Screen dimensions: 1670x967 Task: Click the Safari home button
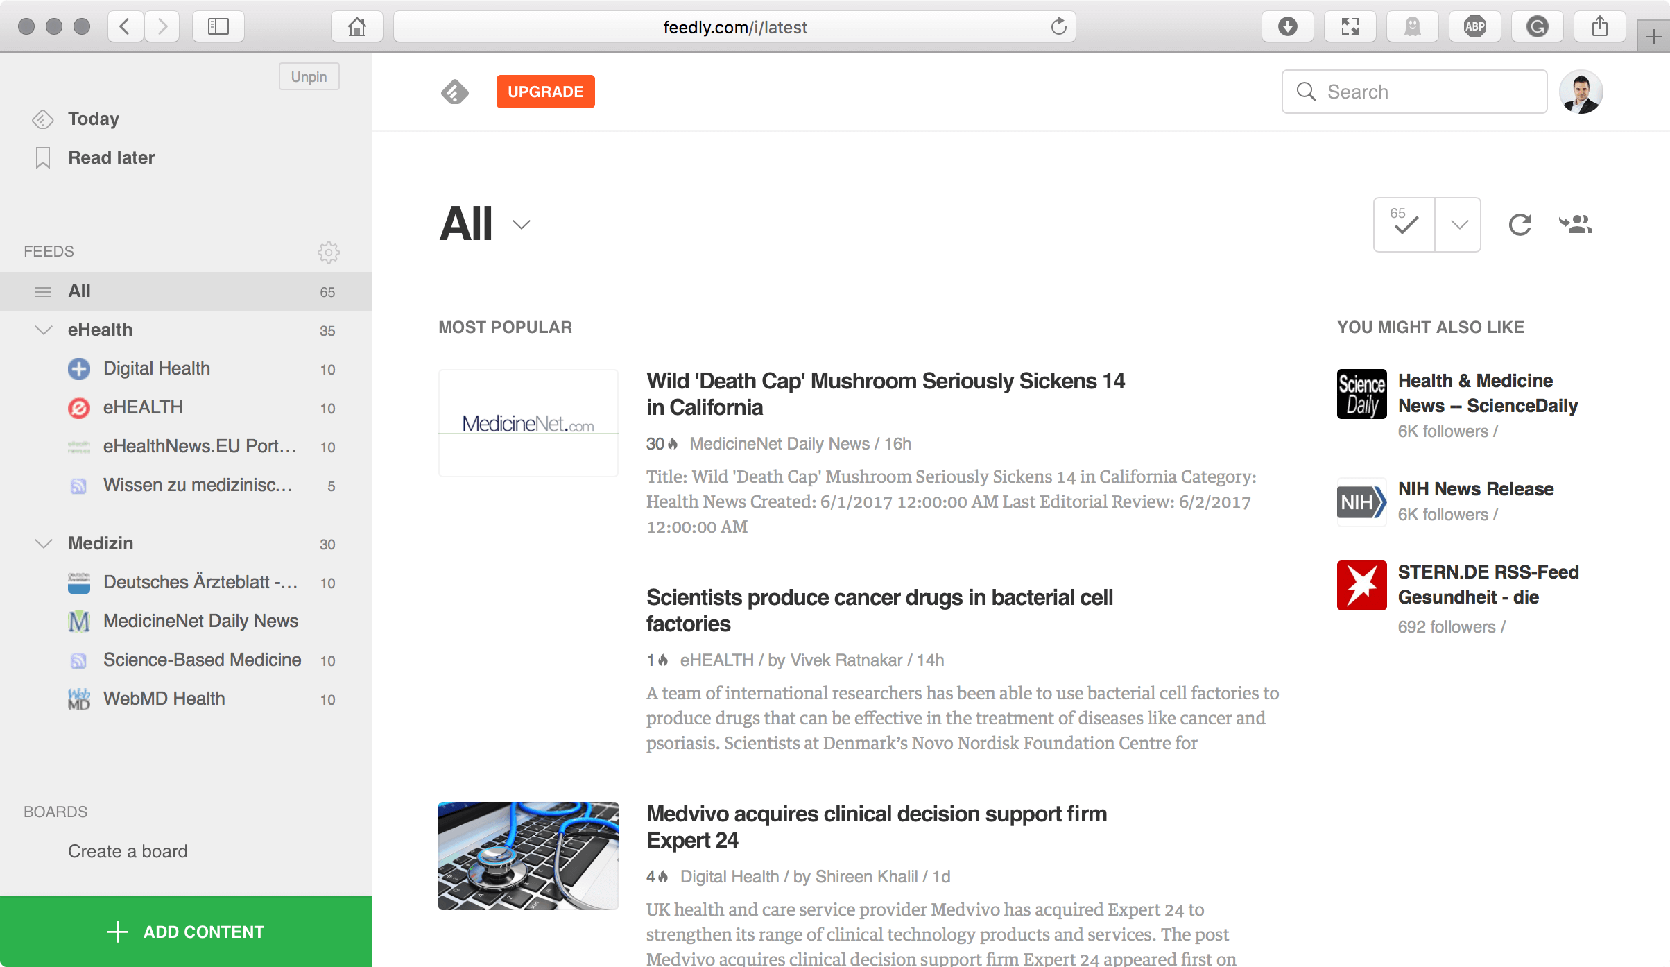[357, 26]
